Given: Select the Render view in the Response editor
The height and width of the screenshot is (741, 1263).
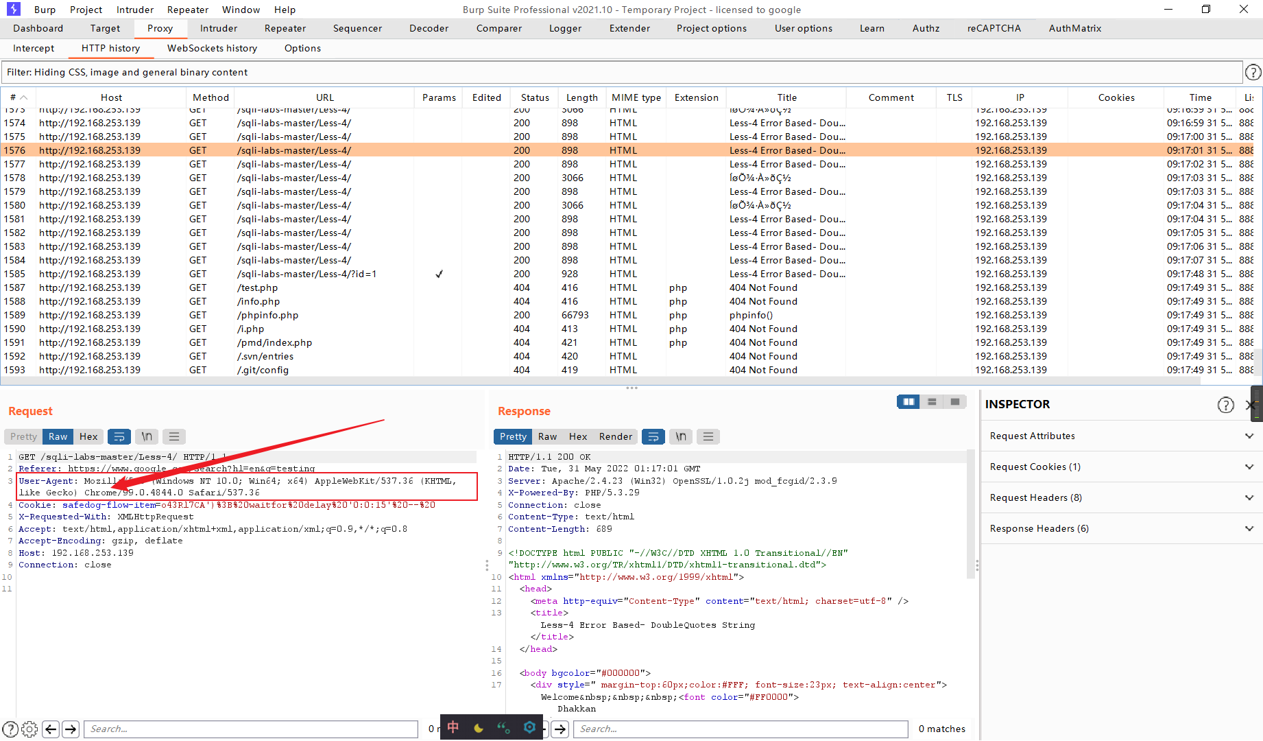Looking at the screenshot, I should click(x=616, y=436).
